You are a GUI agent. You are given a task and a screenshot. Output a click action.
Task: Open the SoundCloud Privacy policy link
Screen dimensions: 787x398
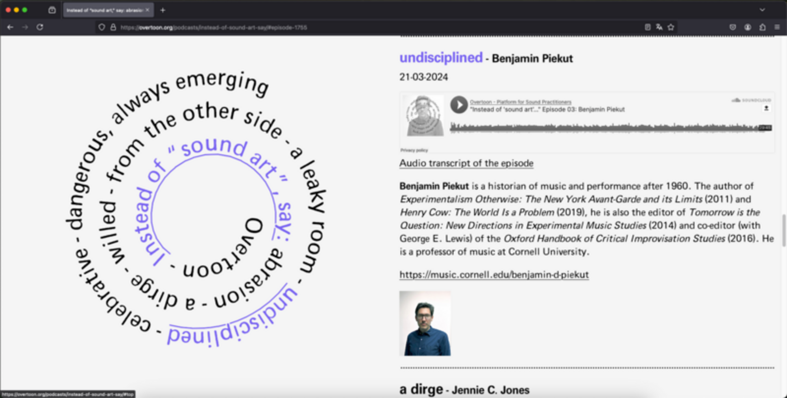(x=414, y=150)
